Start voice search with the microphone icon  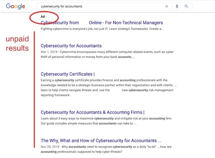tap(176, 6)
